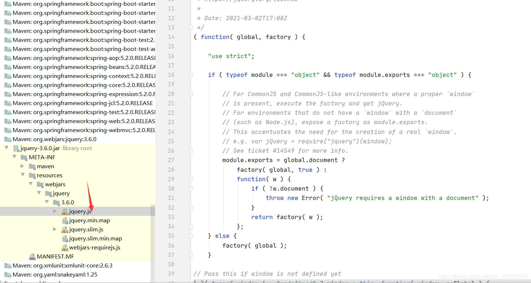Click library icon of snakeyaml:1.25
Screen dimensions: 531x283
8,275
